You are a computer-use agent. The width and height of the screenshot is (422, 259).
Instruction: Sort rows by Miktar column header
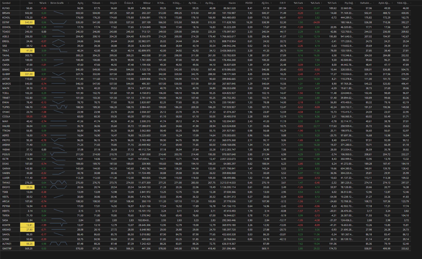tap(147, 3)
